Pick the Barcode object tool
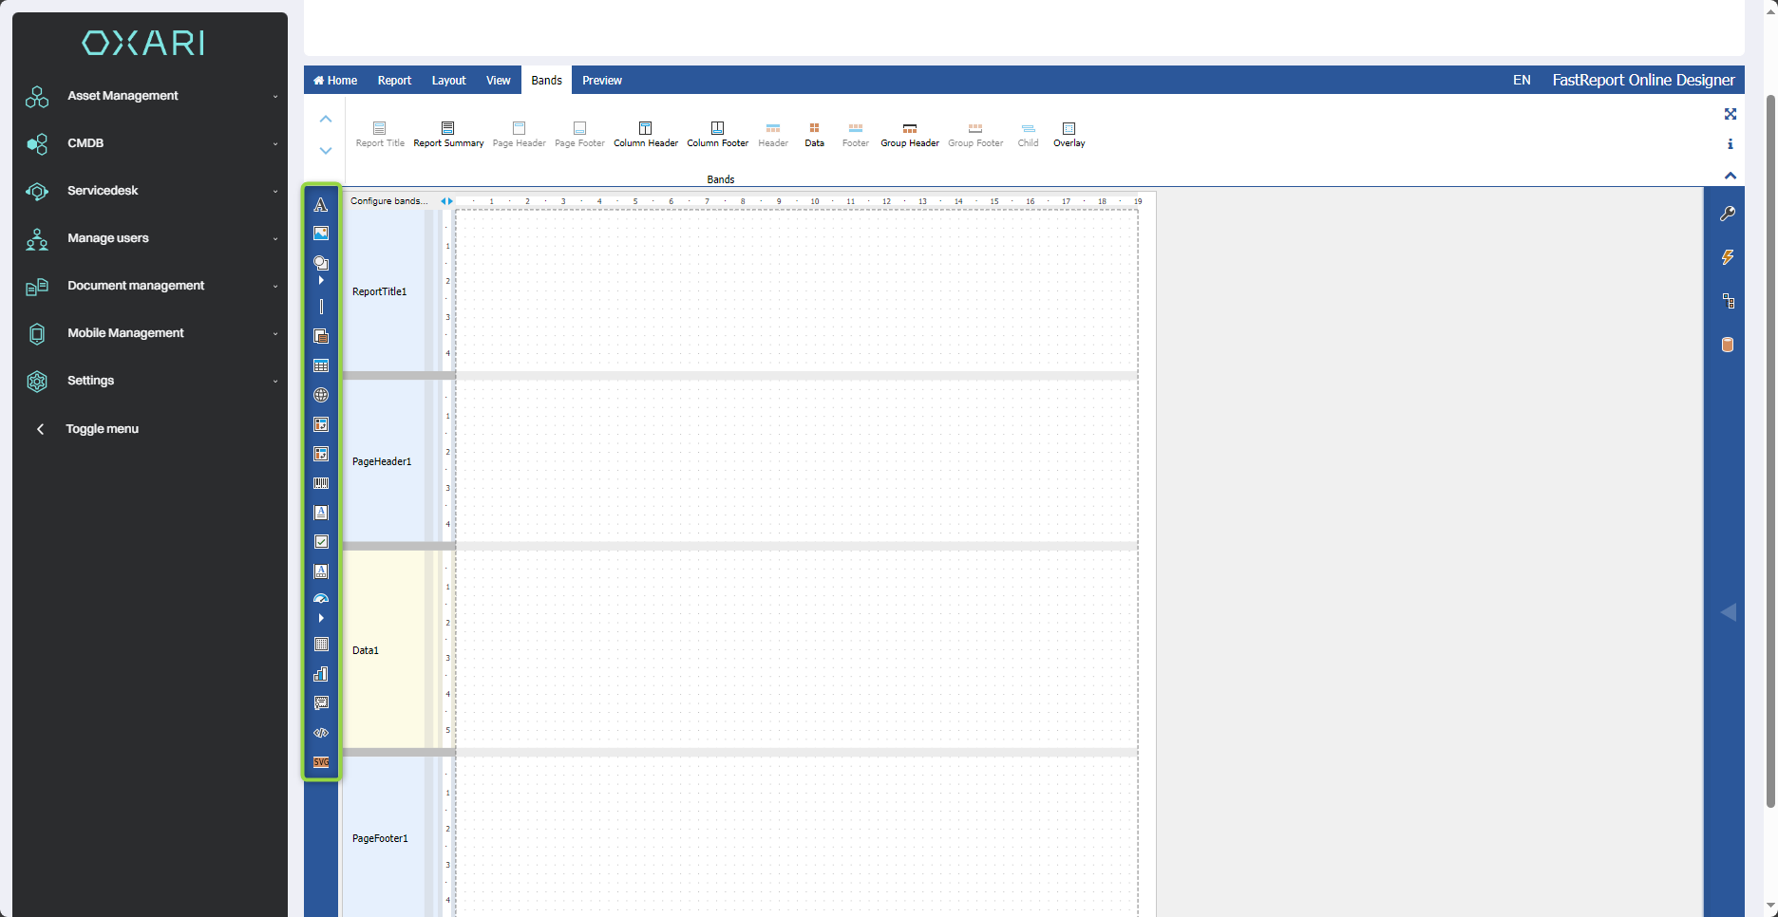 click(321, 483)
